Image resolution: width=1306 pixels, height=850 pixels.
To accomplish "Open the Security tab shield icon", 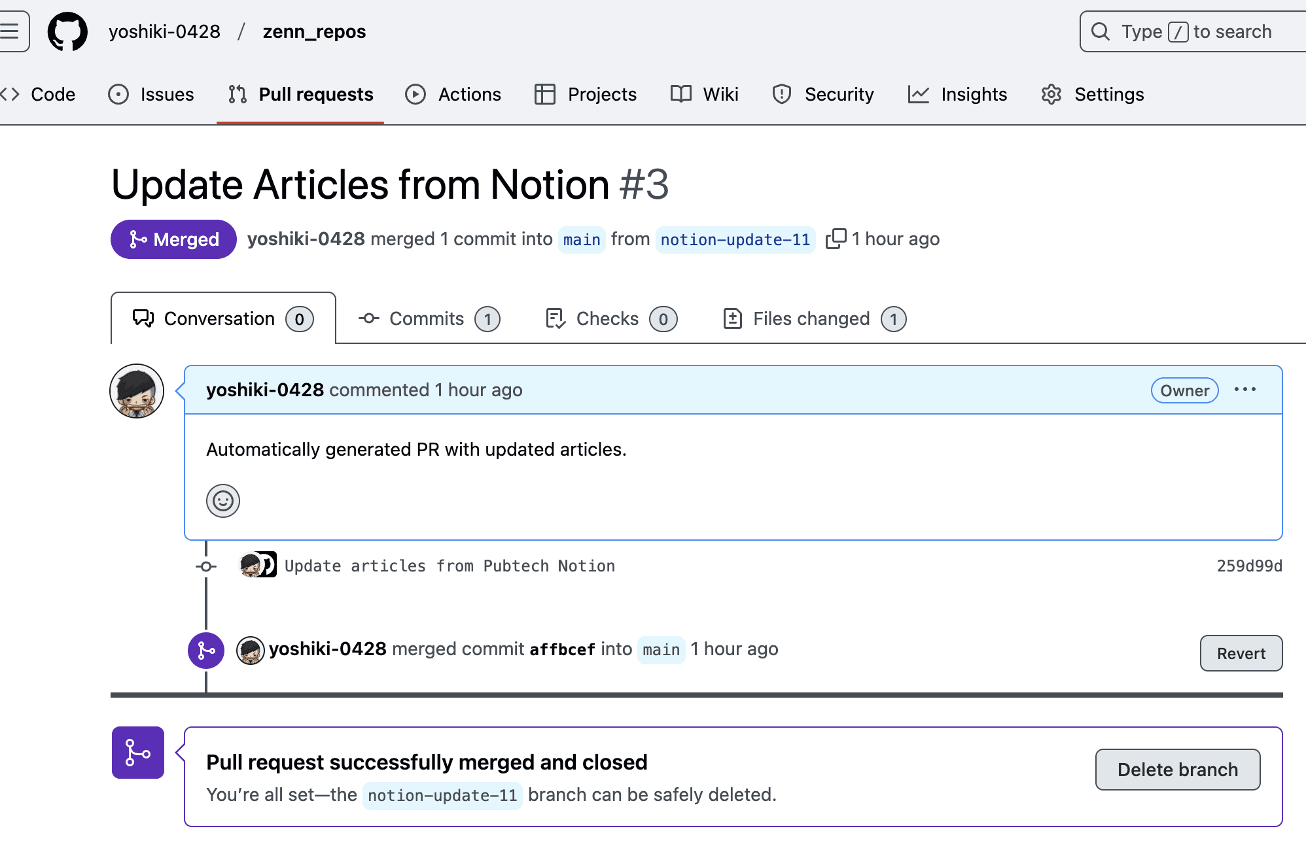I will (781, 94).
